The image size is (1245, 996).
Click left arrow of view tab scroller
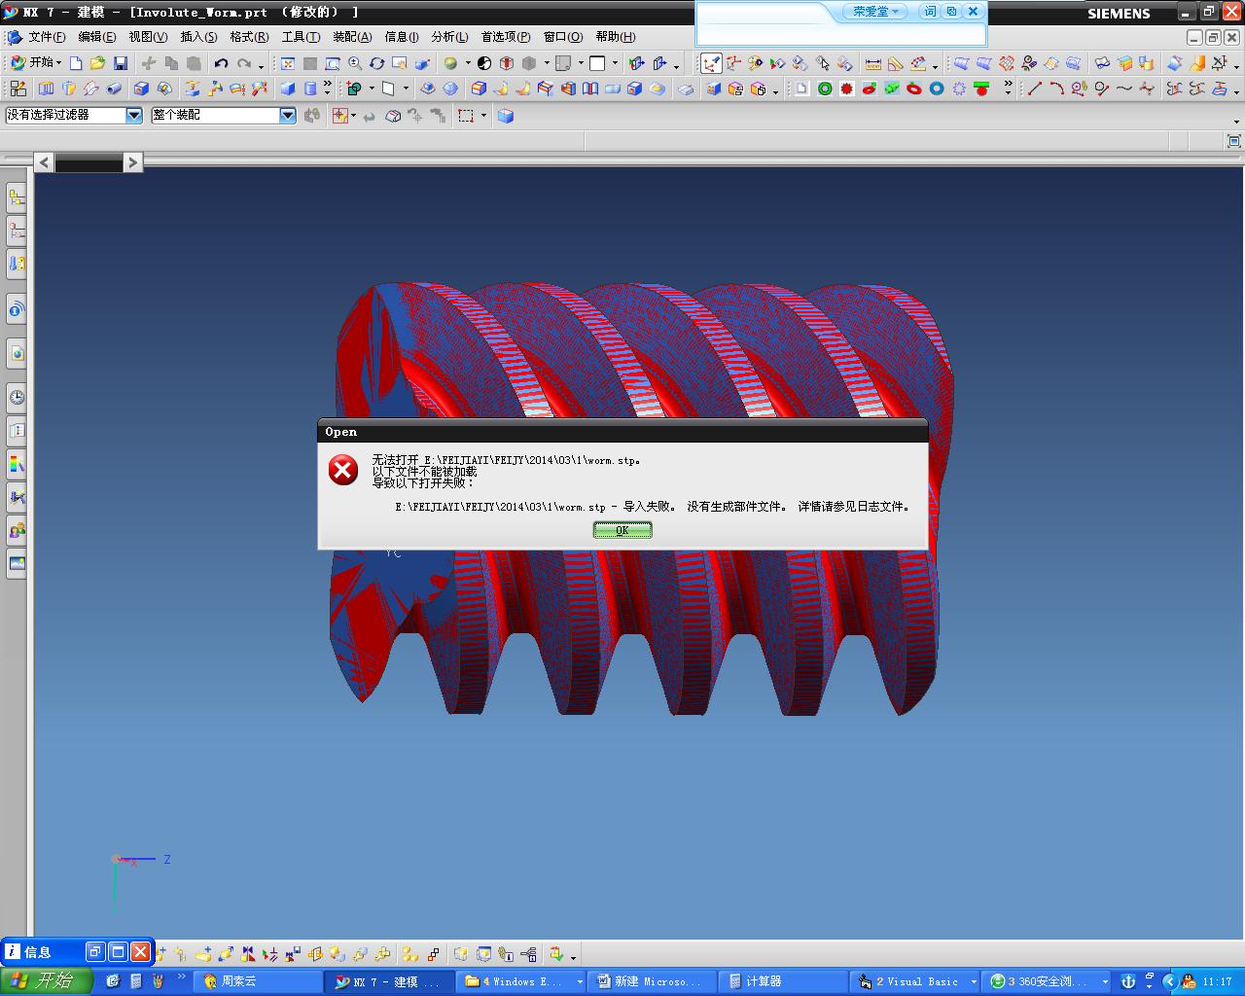pyautogui.click(x=44, y=162)
